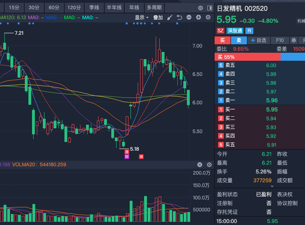Switch to 年线 period tab
Viewport: 305px width, 225px height.
point(134,8)
